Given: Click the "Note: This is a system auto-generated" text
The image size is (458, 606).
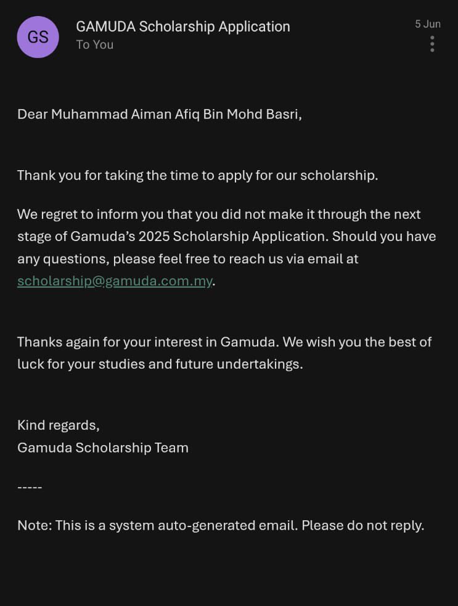Looking at the screenshot, I should (x=158, y=526).
